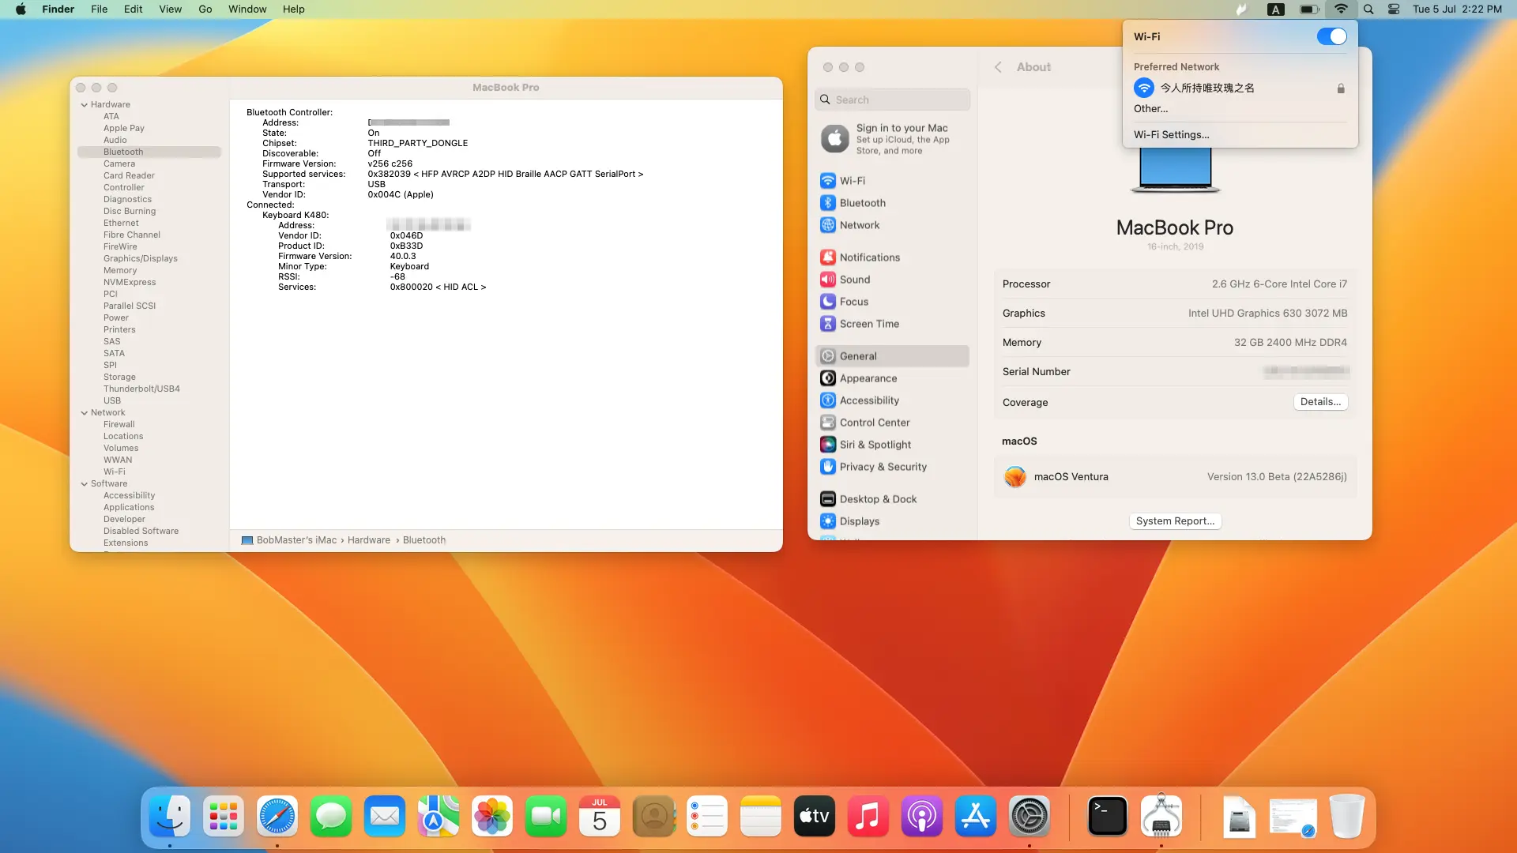Open Messages from the Dock

pyautogui.click(x=331, y=816)
